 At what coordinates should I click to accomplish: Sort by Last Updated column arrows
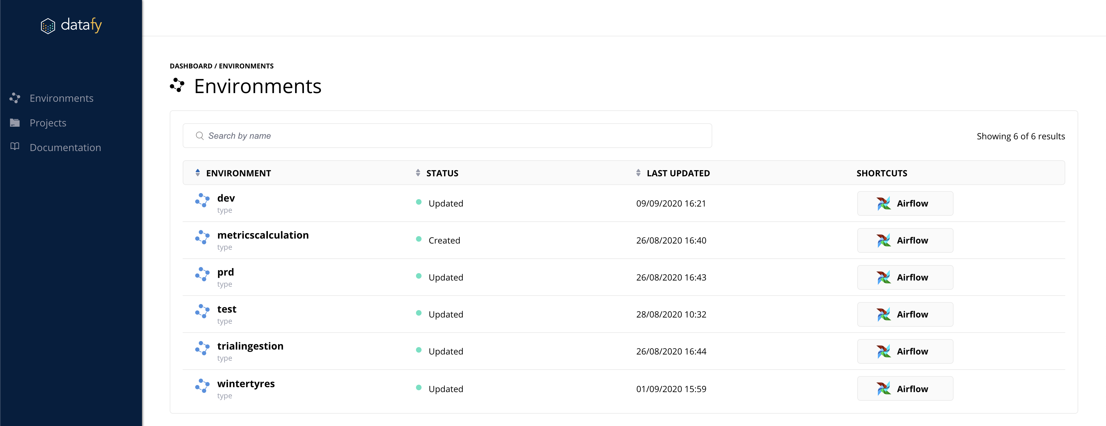point(638,173)
